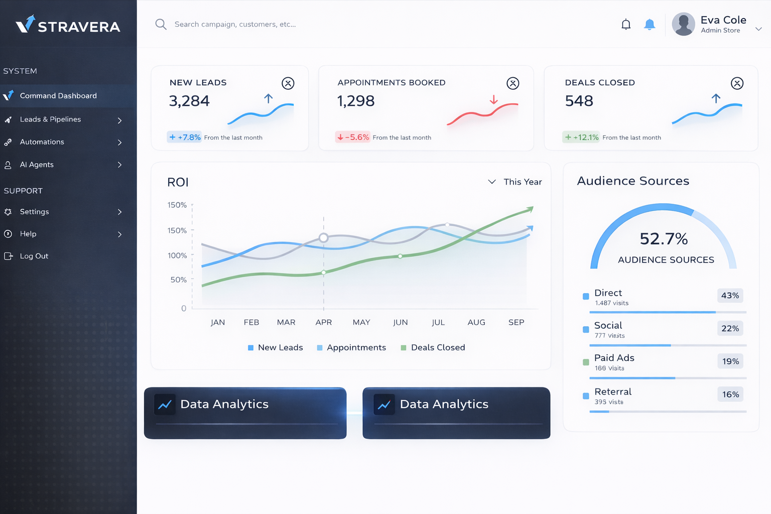Click the chart icon on right Data Analytics card
771x514 pixels.
pos(384,405)
